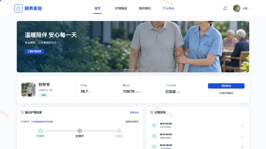Open the 查看全部 link
This screenshot has width=266, height=149.
[134, 113]
